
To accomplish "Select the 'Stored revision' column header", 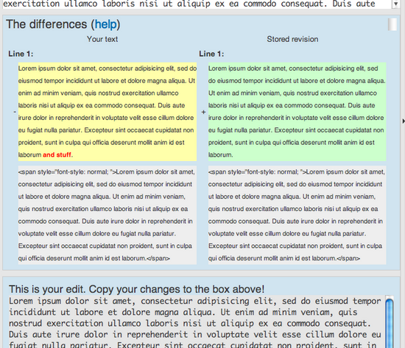I will coord(292,39).
